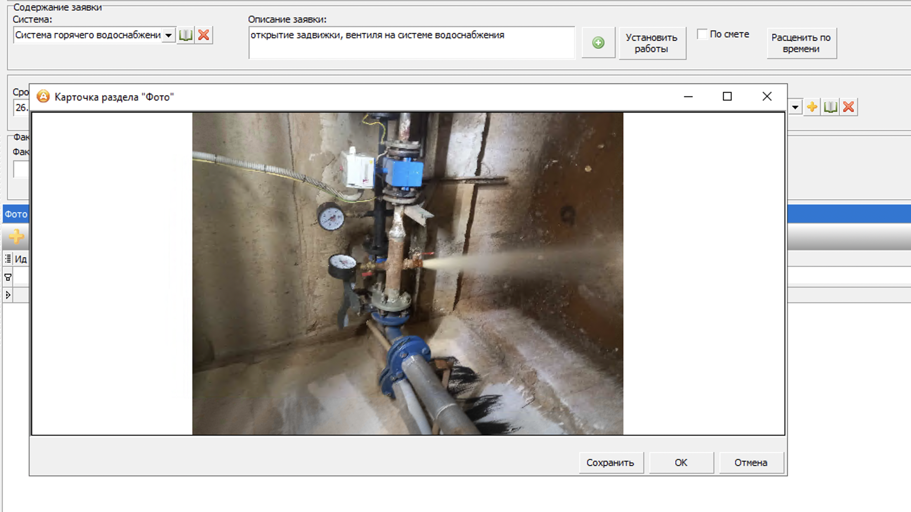Click Сохранить in the photo dialog
The image size is (911, 512).
[611, 463]
